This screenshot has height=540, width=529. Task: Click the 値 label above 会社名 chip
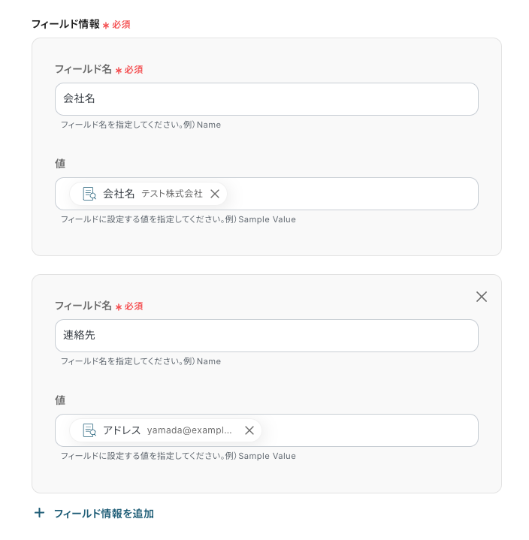click(x=60, y=163)
